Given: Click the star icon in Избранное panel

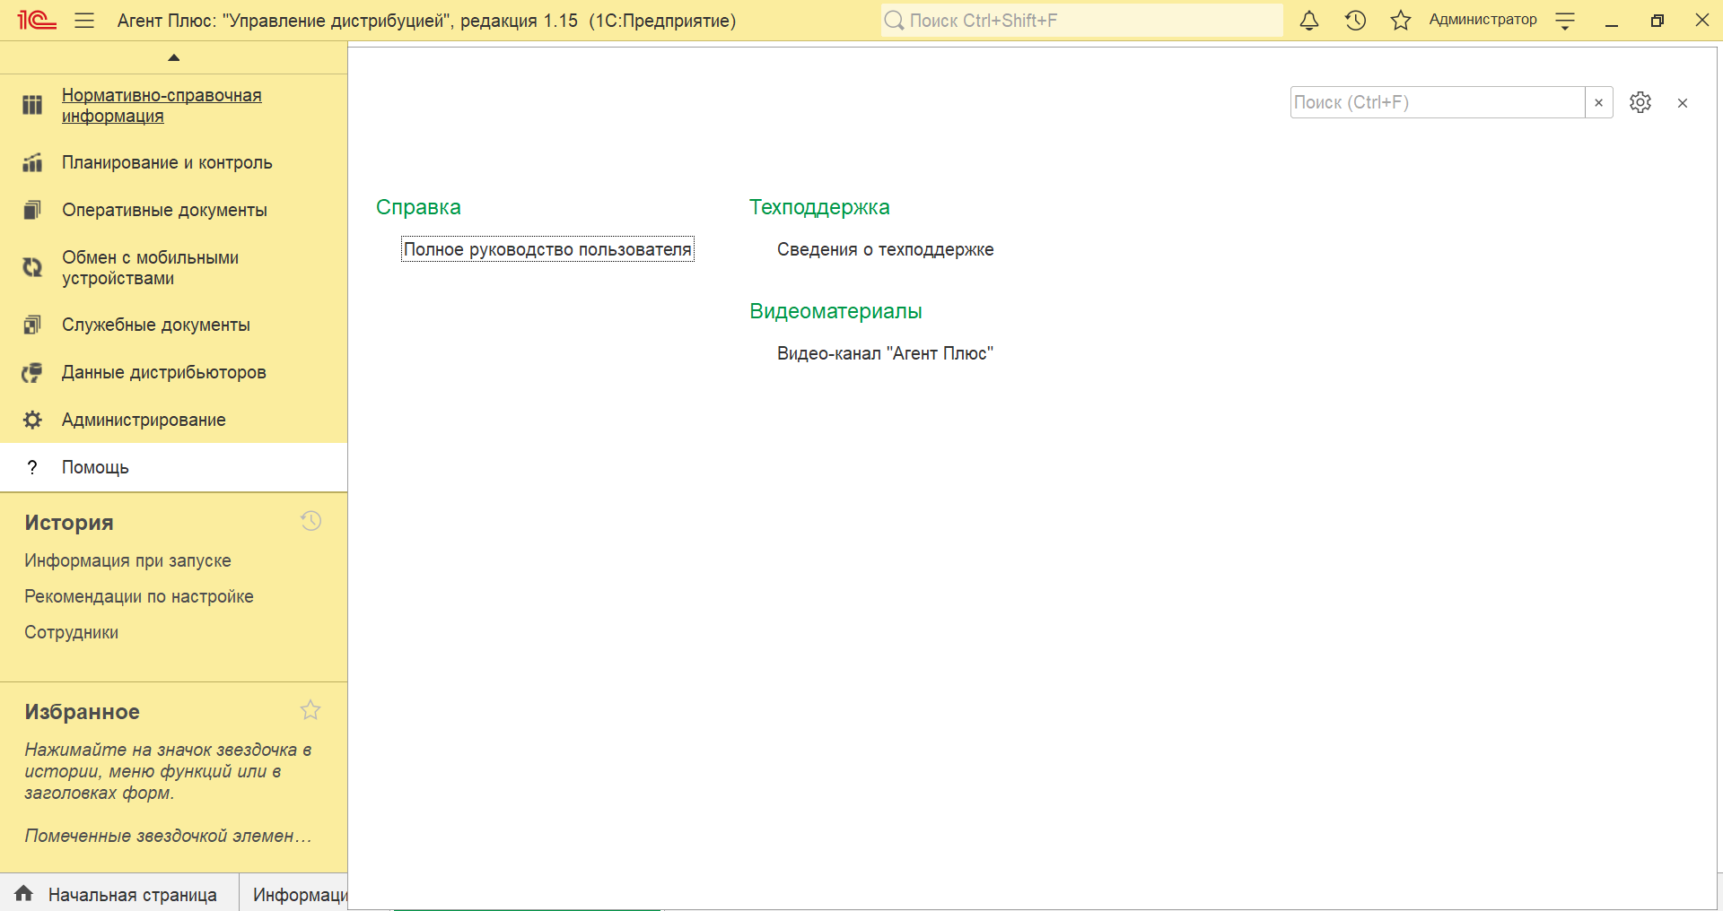Looking at the screenshot, I should click(x=310, y=710).
